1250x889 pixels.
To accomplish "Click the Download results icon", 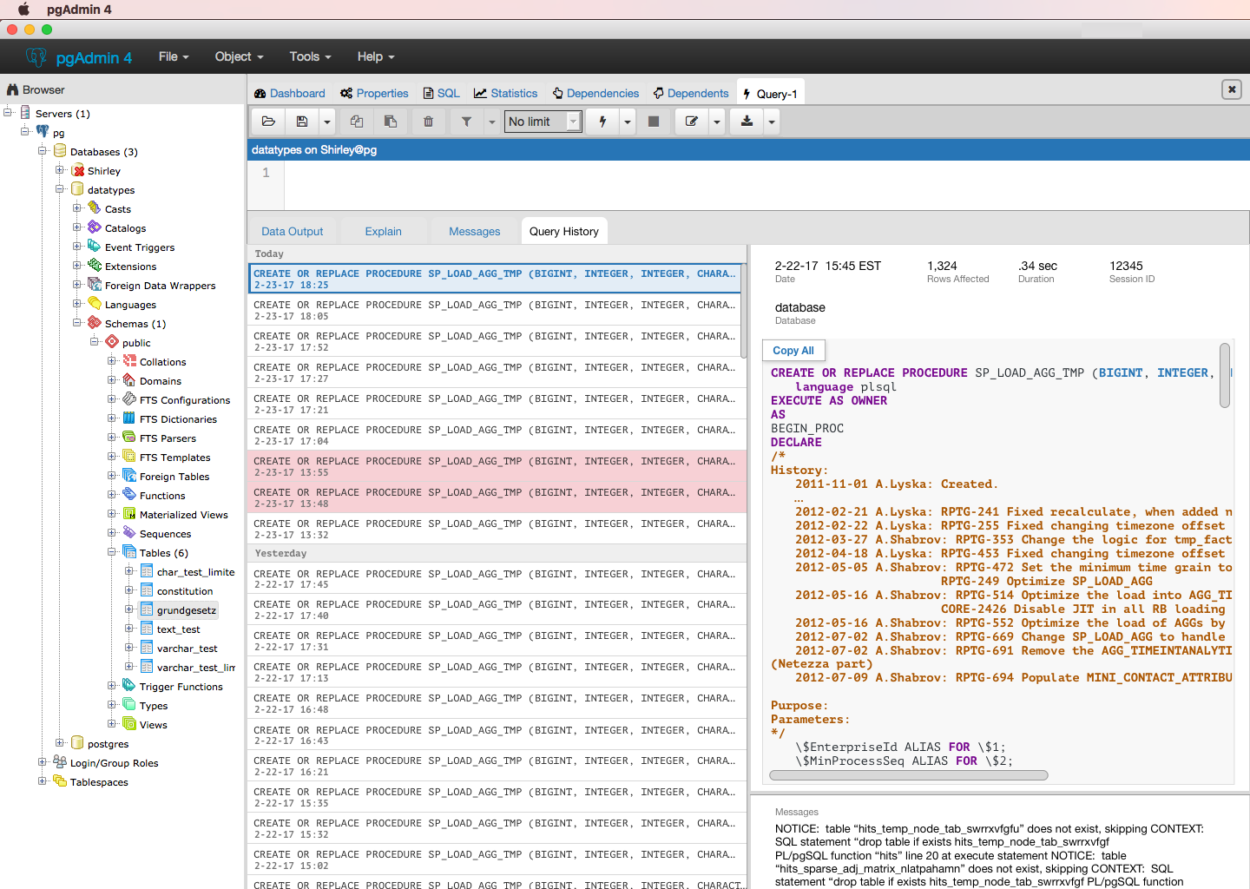I will [747, 122].
